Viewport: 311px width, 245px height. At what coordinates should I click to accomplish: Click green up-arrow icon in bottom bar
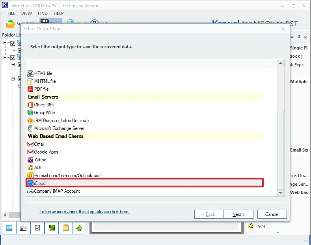[x=79, y=228]
